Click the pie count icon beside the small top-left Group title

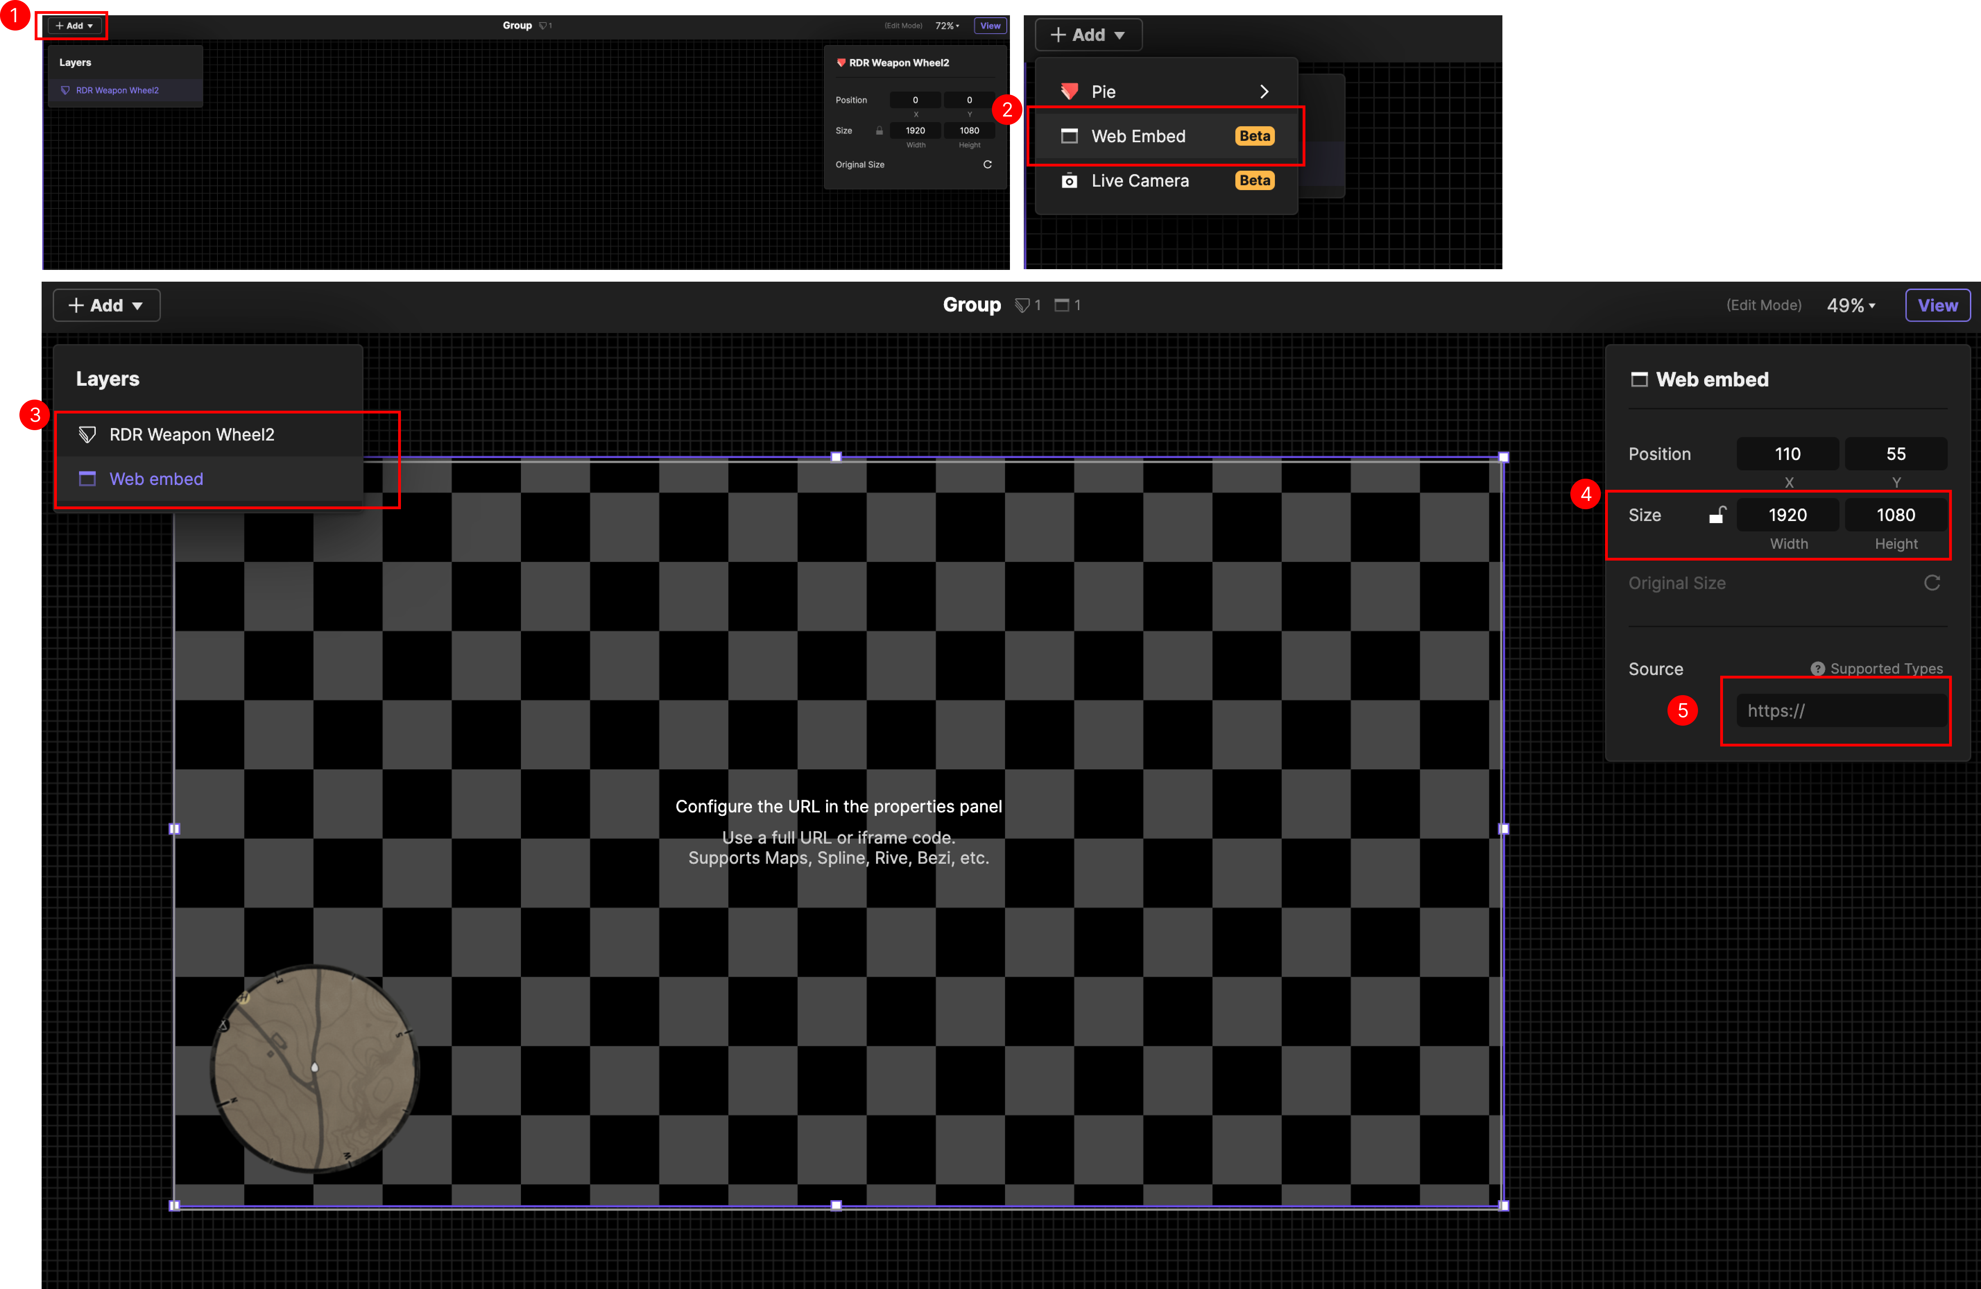click(543, 26)
